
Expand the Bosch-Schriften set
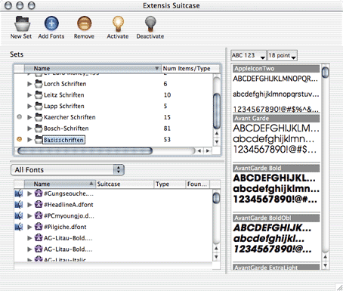pyautogui.click(x=29, y=128)
